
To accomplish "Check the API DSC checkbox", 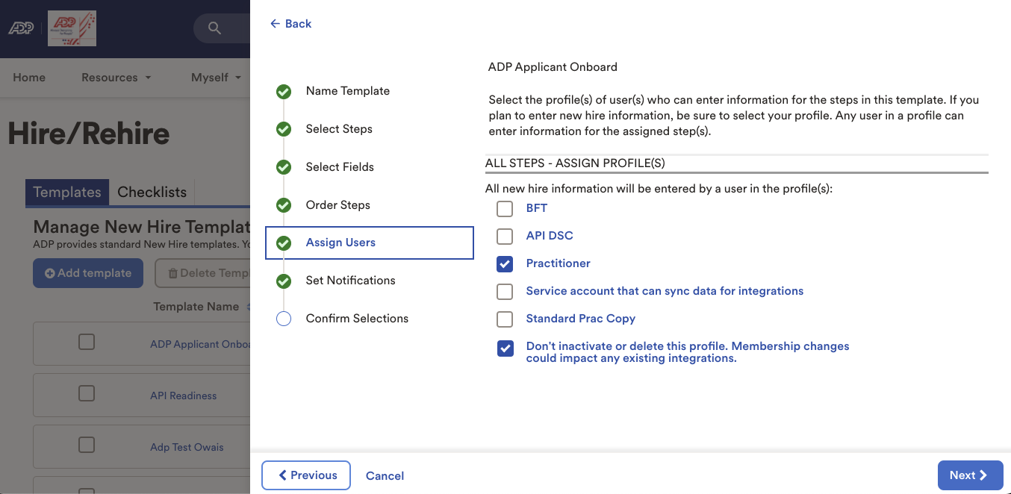I will click(504, 236).
